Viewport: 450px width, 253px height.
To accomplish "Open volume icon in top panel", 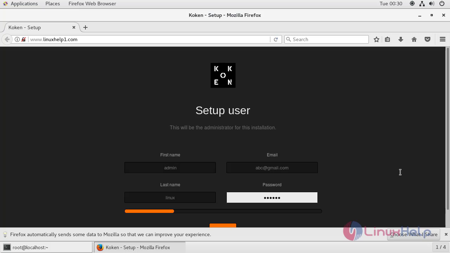I will pos(432,4).
